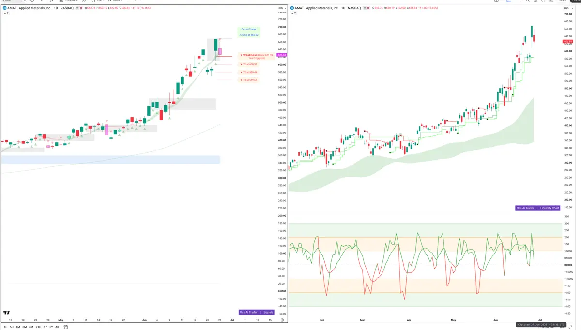Click the "Jun" label on left chart time axis
This screenshot has width=581, height=330.
tap(145, 320)
